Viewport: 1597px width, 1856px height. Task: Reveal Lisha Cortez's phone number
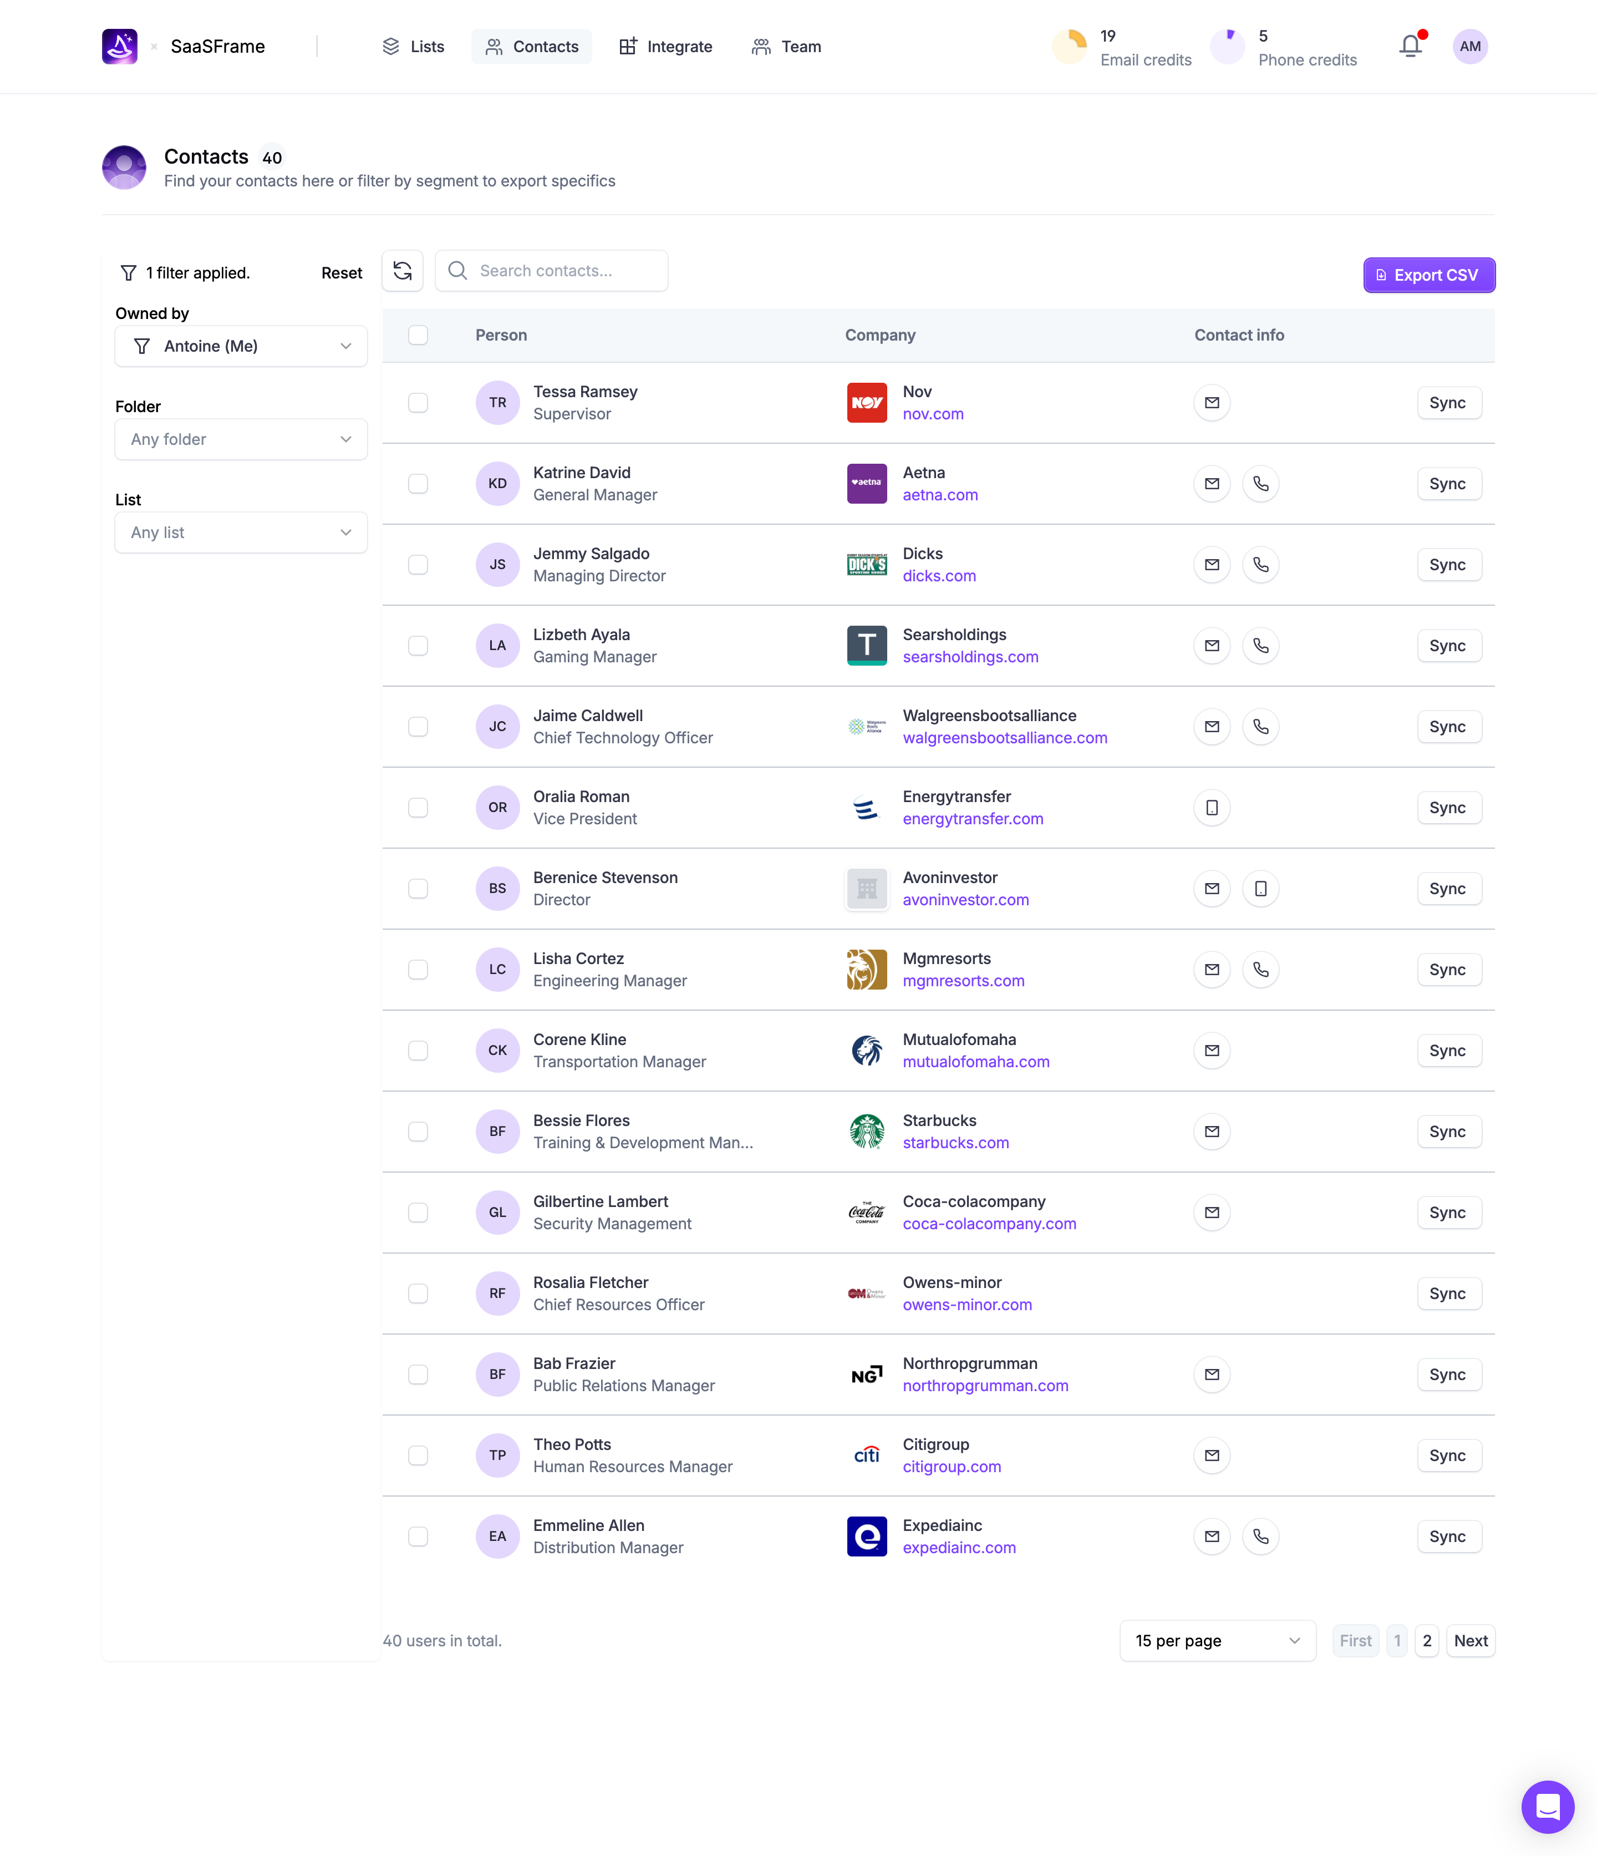point(1260,969)
